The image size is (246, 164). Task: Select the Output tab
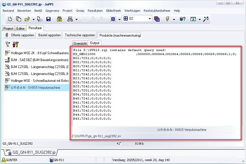(x=95, y=43)
